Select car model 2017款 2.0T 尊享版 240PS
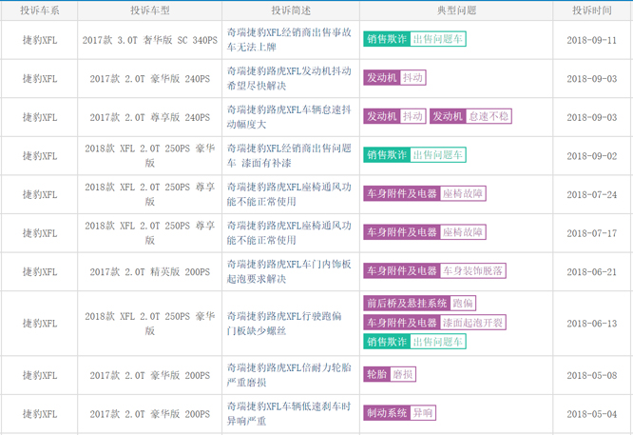 pyautogui.click(x=150, y=118)
